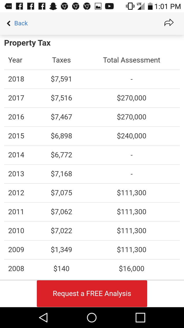Image resolution: width=184 pixels, height=328 pixels.
Task: Select the Taxes column header
Action: 61,60
